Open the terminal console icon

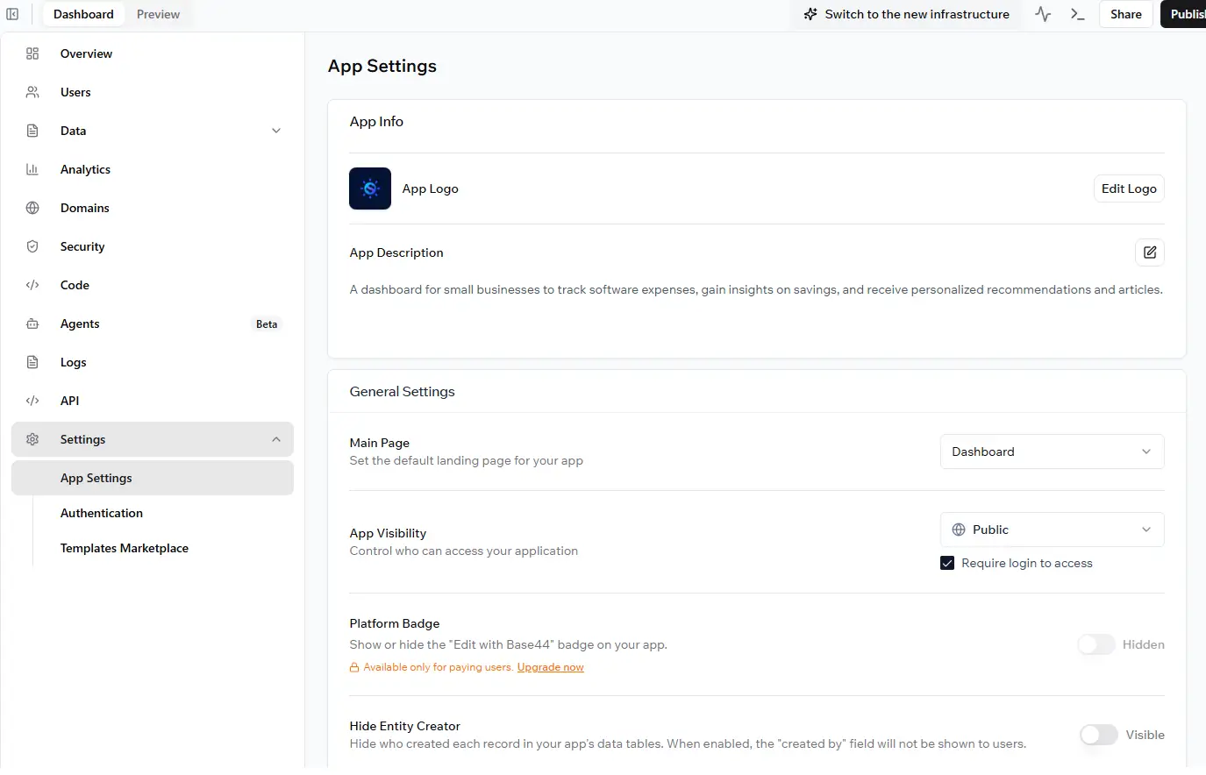click(1078, 14)
